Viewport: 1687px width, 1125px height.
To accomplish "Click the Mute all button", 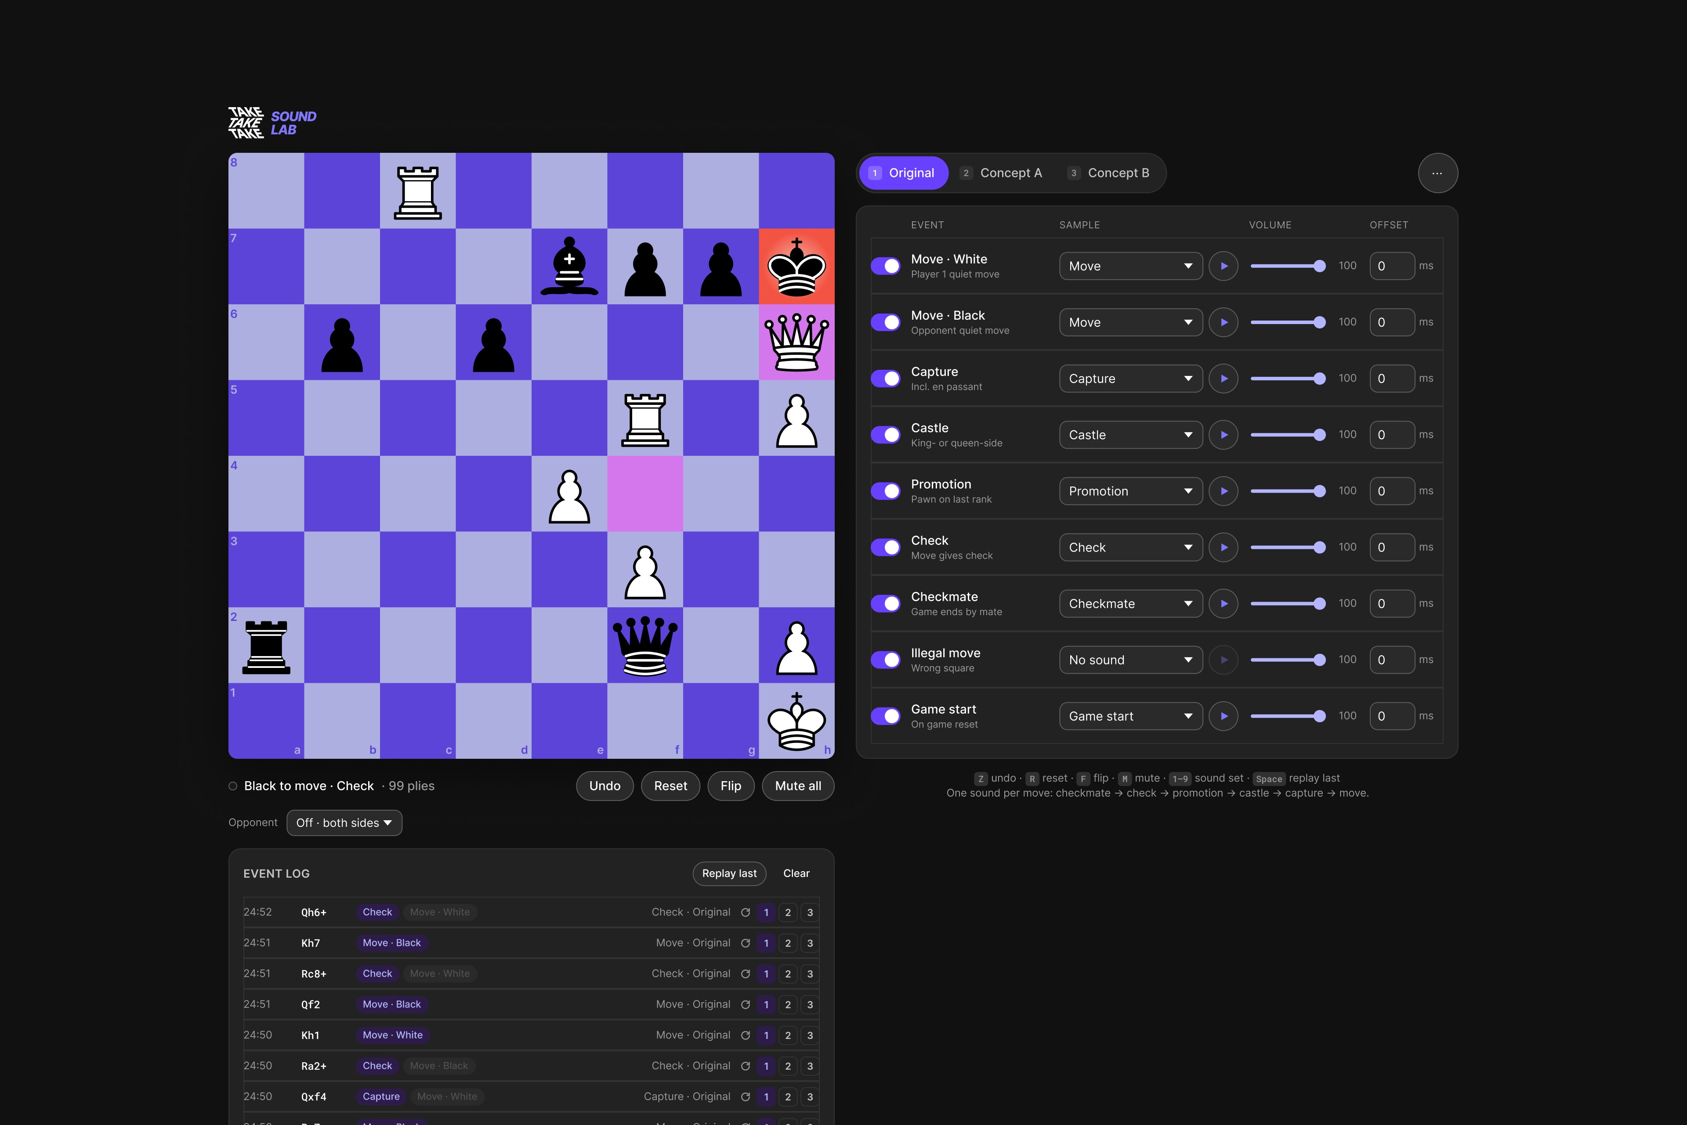I will 797,786.
